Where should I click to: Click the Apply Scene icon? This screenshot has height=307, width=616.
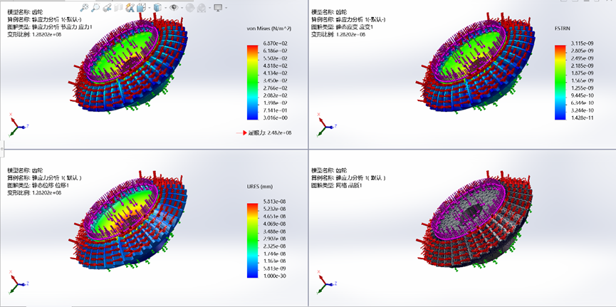(x=201, y=8)
